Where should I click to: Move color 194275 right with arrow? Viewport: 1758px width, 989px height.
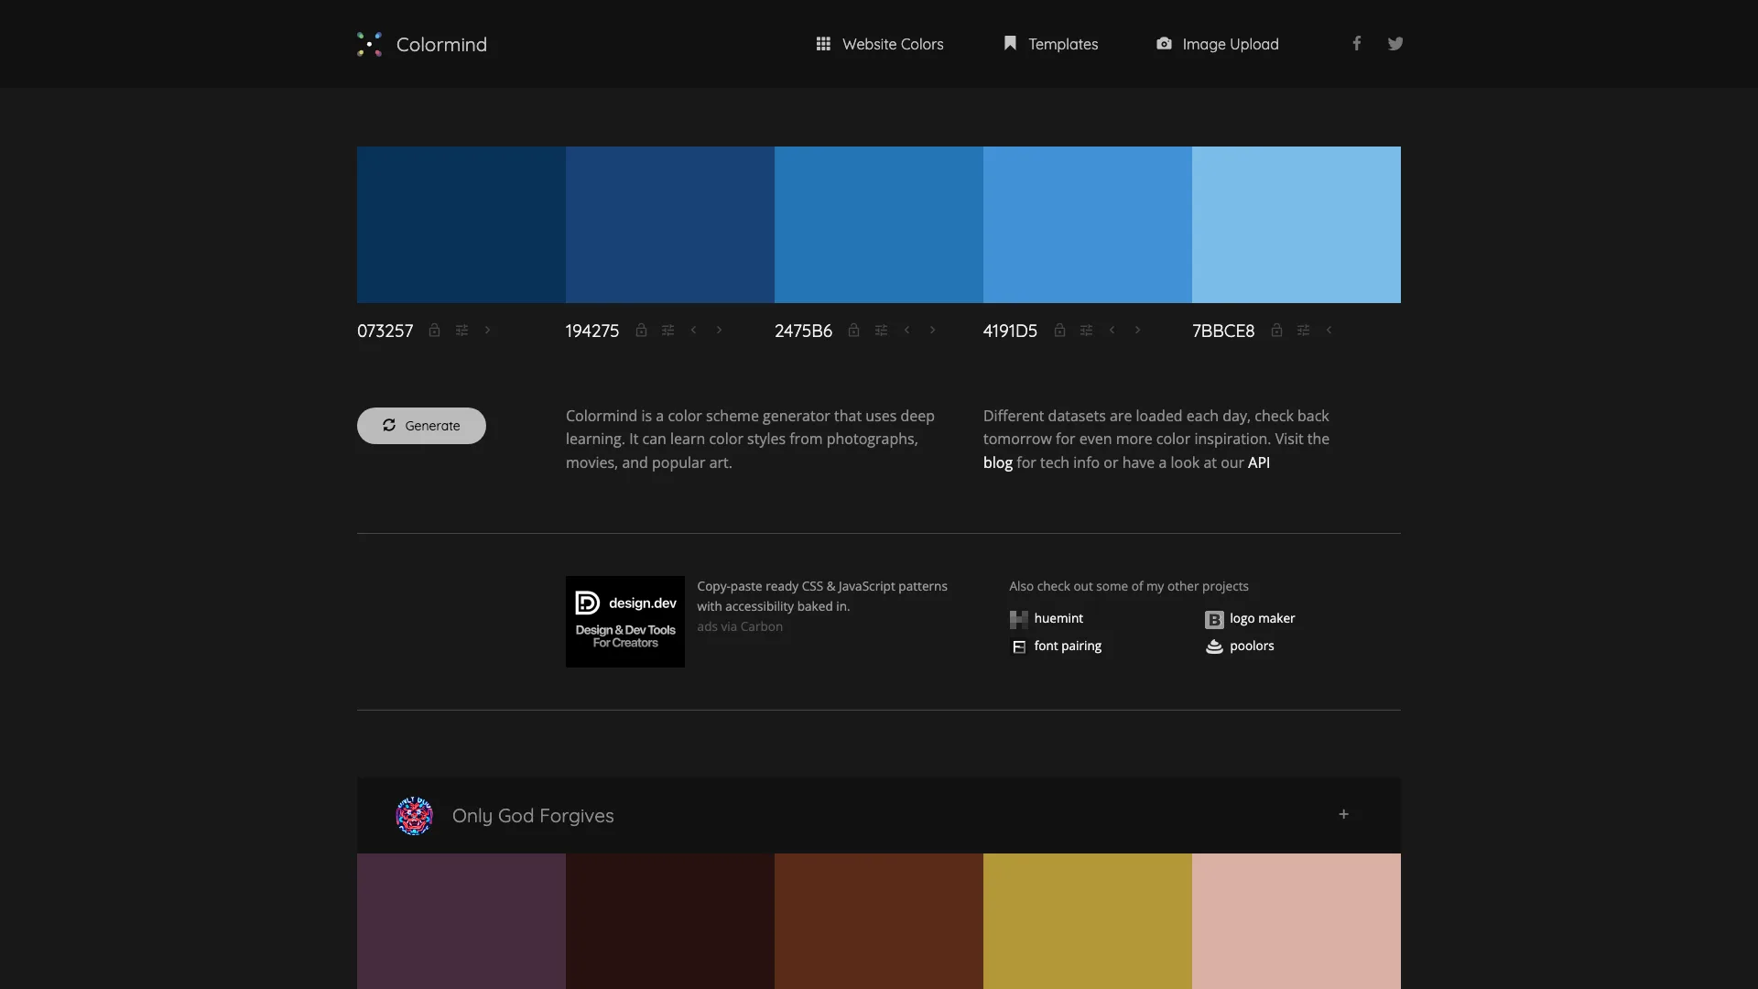click(x=719, y=330)
